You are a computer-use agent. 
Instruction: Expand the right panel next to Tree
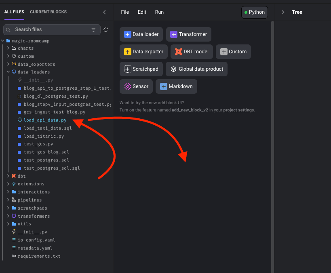coord(283,12)
